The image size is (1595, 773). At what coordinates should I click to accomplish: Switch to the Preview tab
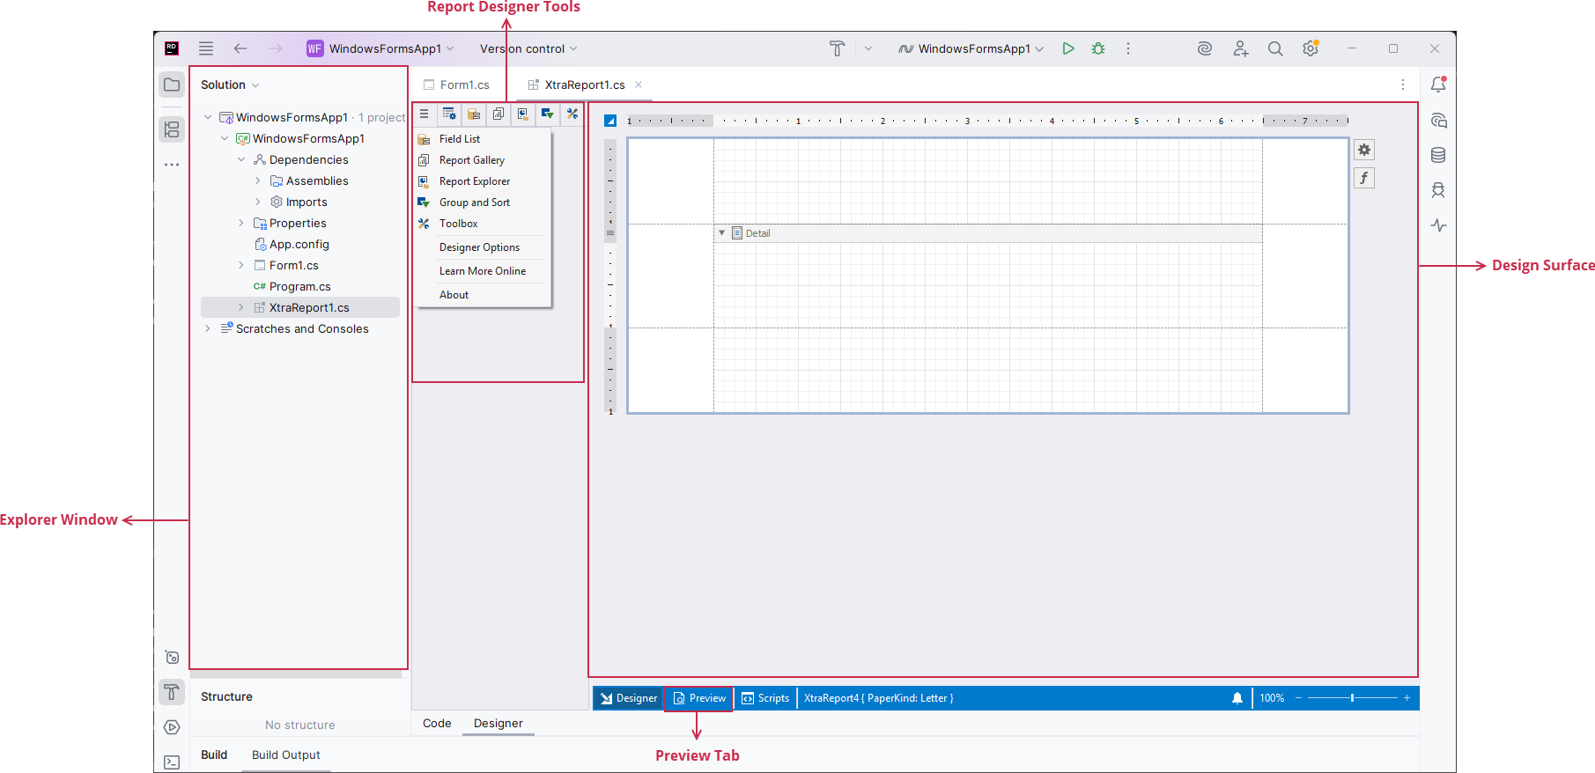[x=699, y=698]
